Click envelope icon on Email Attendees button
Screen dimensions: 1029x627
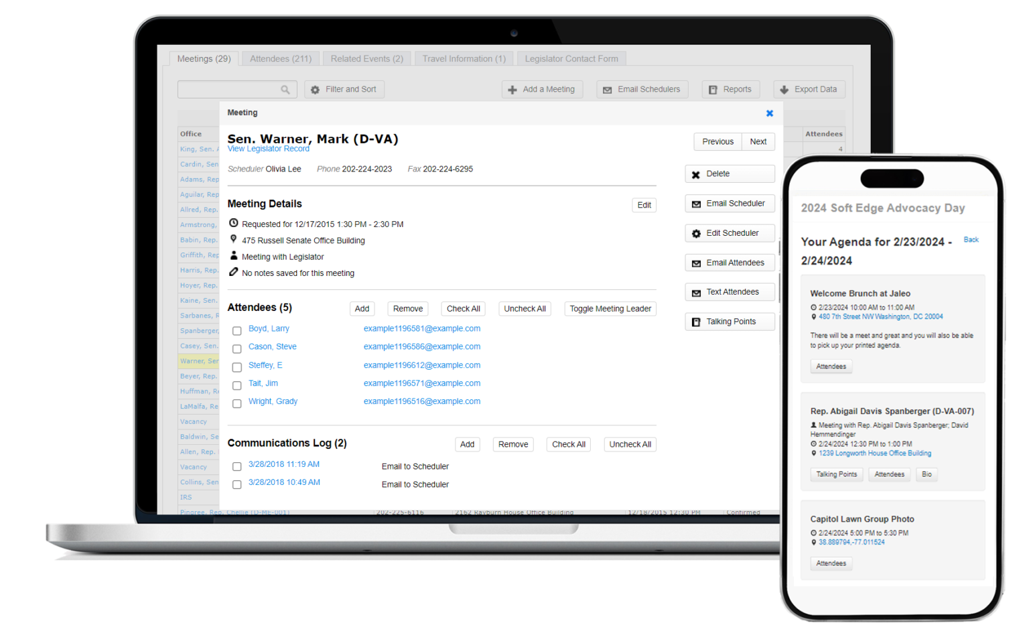pos(696,263)
